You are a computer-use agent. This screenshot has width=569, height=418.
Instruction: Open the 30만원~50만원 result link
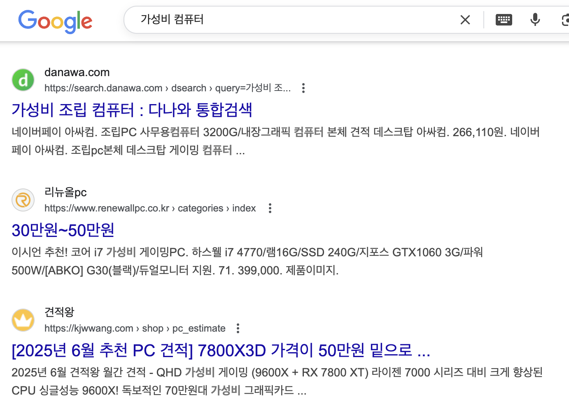tap(63, 230)
